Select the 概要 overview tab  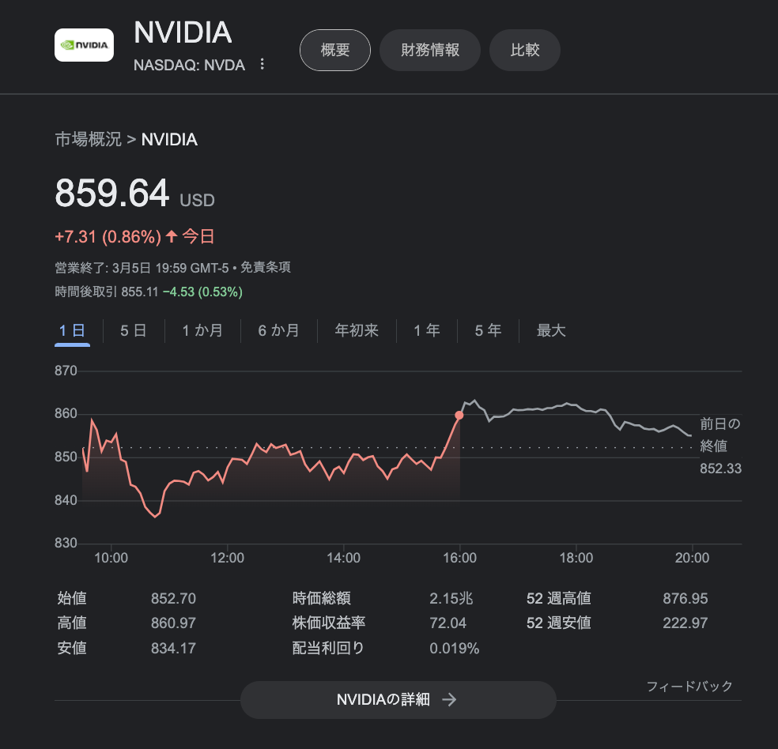point(335,50)
